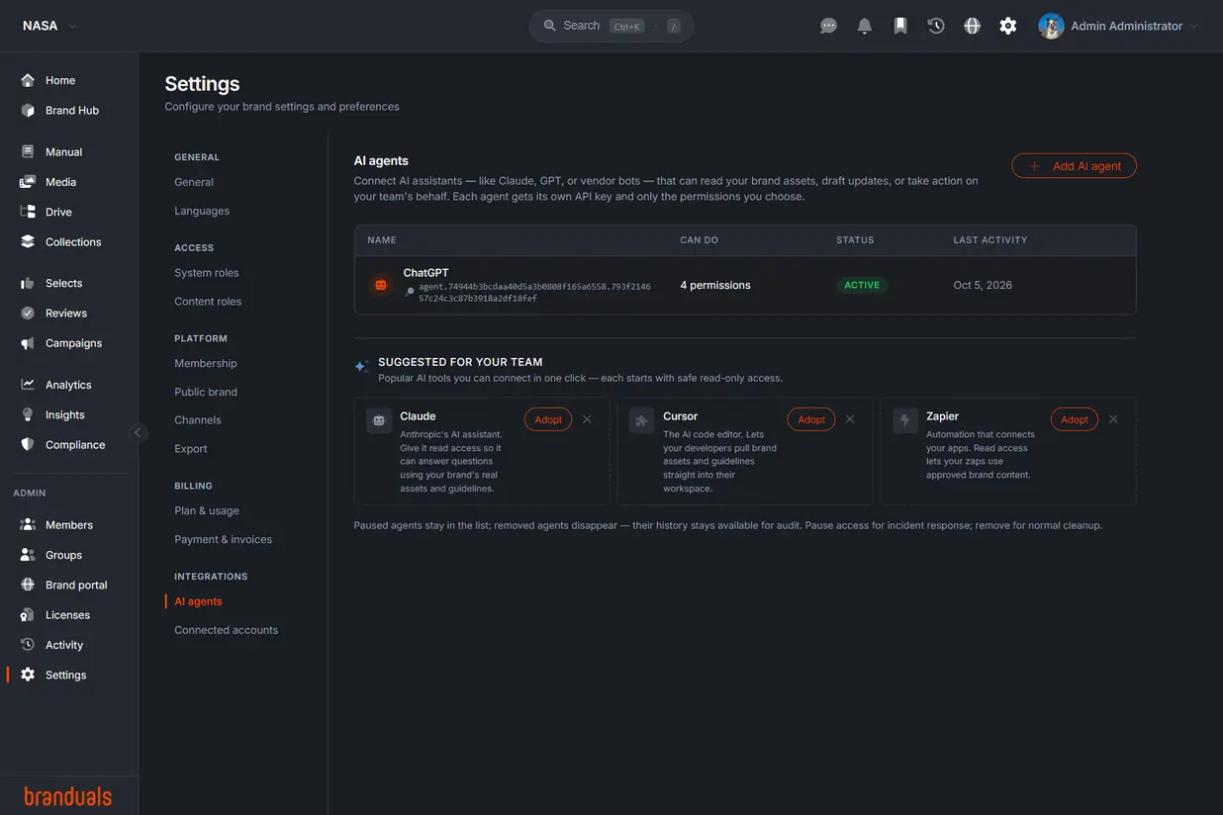1223x815 pixels.
Task: Open the General settings page
Action: point(194,182)
